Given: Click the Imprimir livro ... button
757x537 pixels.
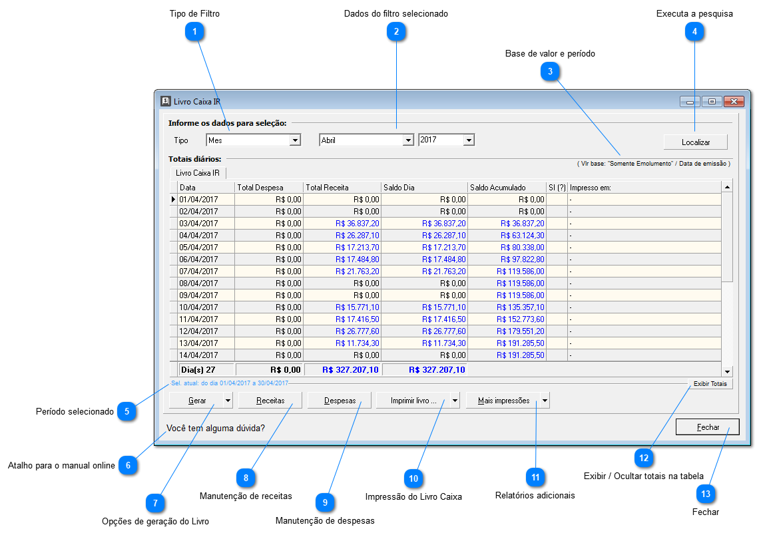Looking at the screenshot, I should [x=413, y=401].
